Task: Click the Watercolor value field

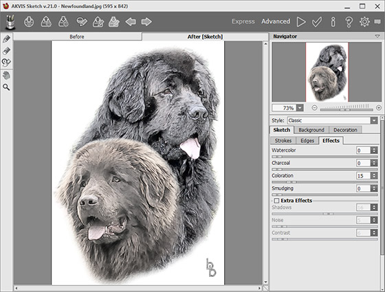Action: 364,150
